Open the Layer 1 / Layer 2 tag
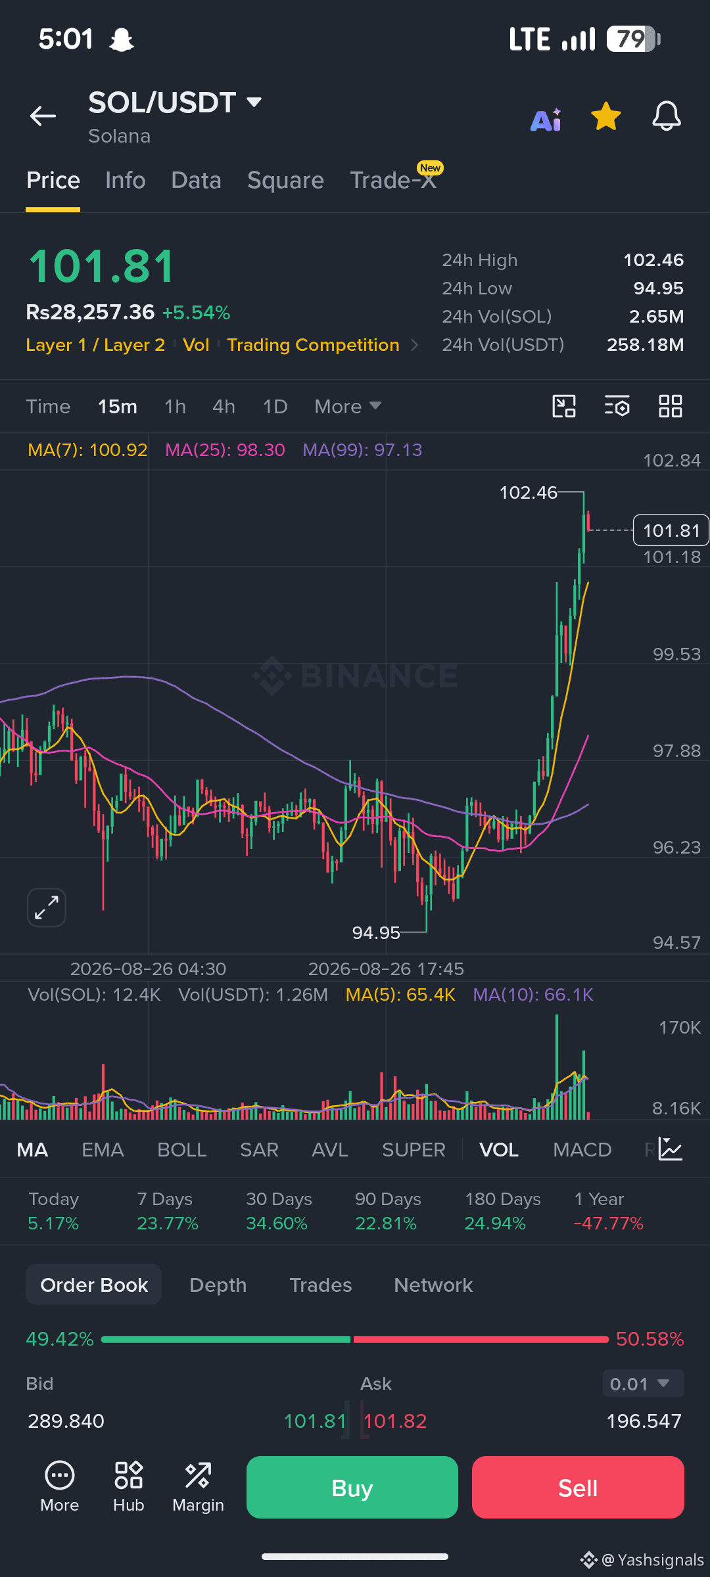This screenshot has height=1577, width=710. pos(95,345)
